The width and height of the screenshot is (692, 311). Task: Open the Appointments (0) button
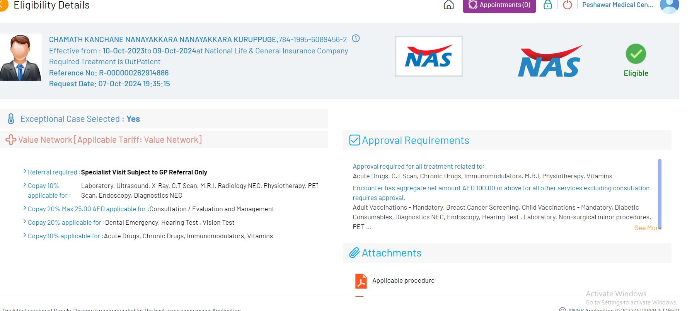pos(499,5)
